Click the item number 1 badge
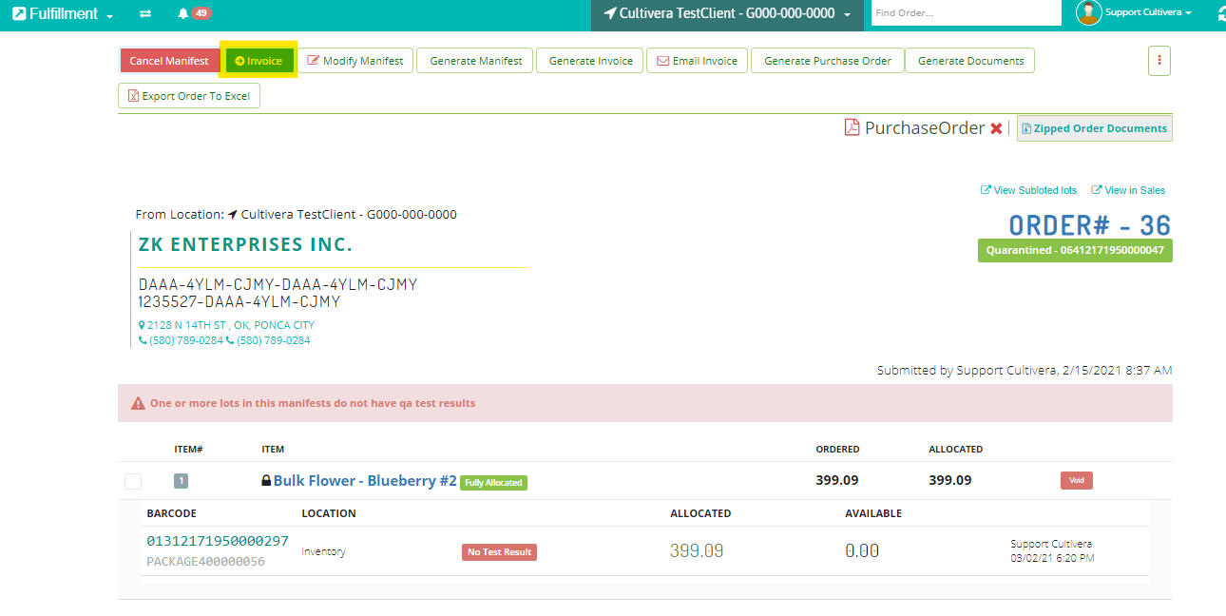Screen dimensions: 1226x616 [182, 481]
